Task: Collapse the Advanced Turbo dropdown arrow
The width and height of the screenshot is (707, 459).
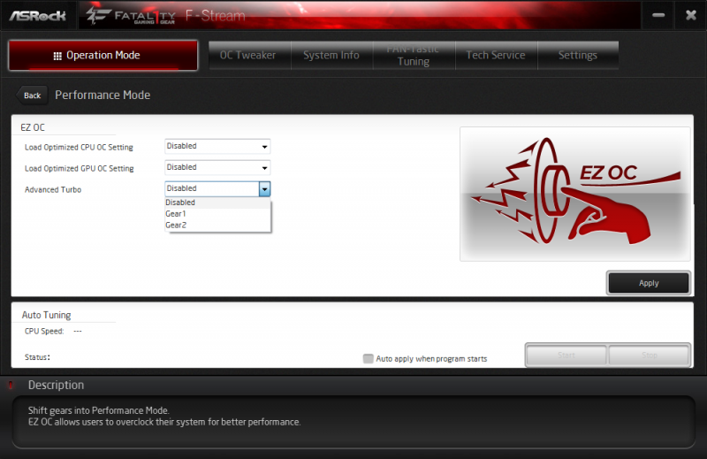Action: (264, 188)
